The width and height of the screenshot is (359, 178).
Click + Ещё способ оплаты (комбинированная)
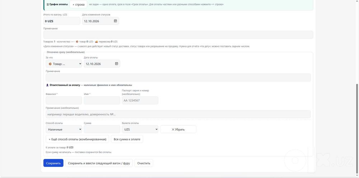pos(78,139)
